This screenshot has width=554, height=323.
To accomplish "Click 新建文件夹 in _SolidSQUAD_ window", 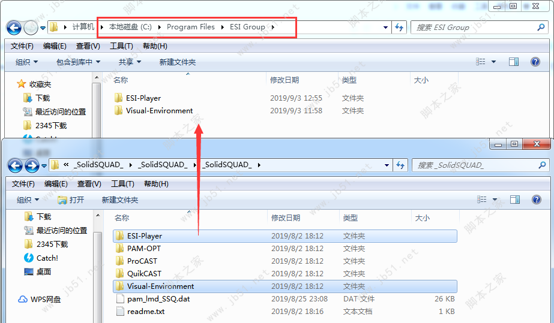I will tap(120, 200).
